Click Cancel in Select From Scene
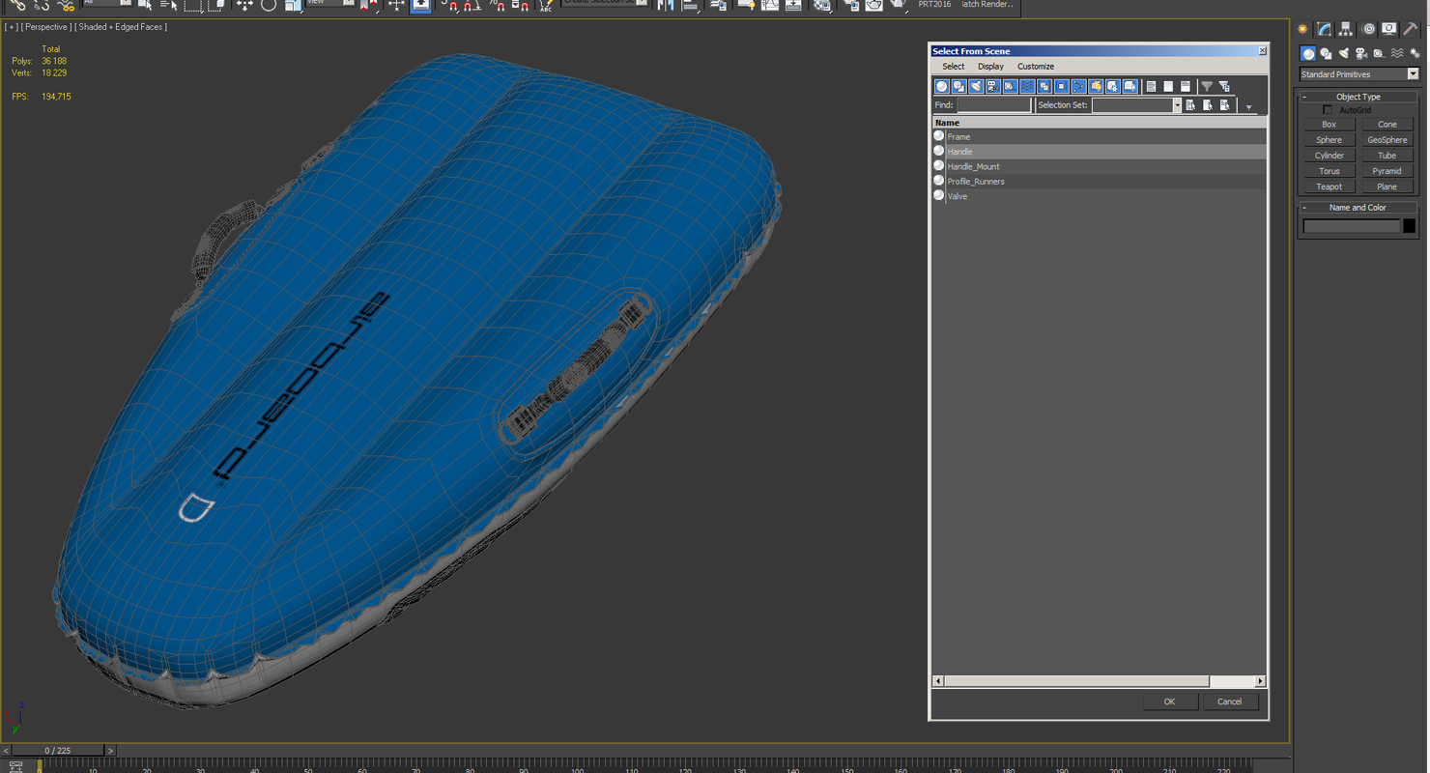Viewport: 1430px width, 773px height. tap(1229, 701)
